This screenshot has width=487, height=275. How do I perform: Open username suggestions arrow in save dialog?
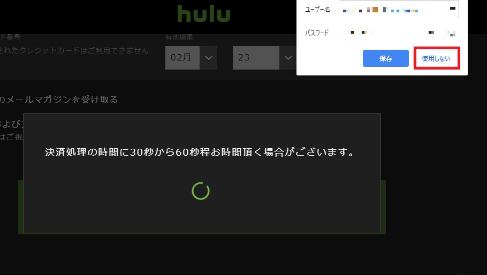click(453, 9)
